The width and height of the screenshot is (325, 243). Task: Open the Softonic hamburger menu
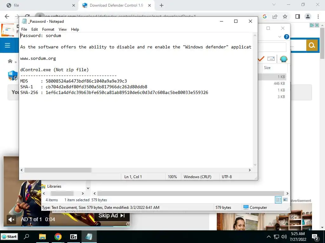coord(8,45)
